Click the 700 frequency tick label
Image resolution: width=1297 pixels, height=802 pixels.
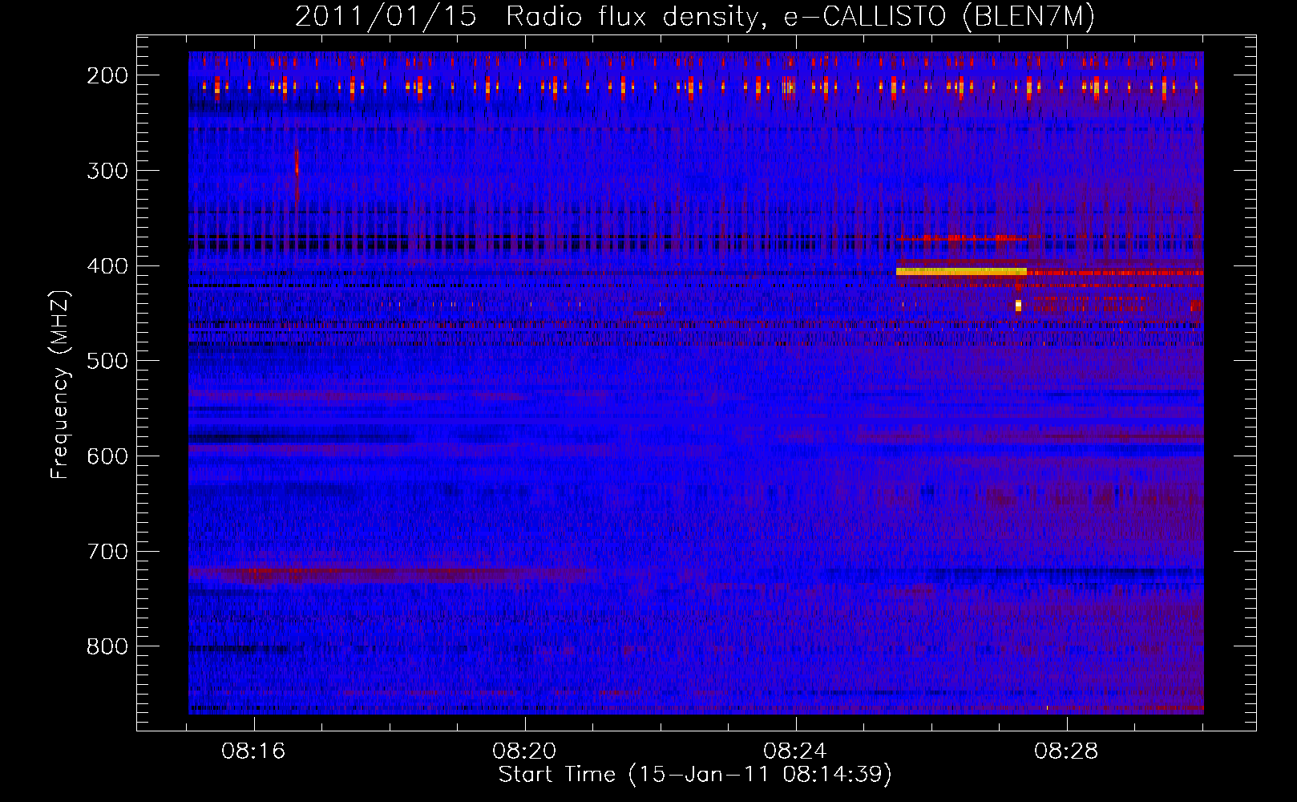pos(107,551)
